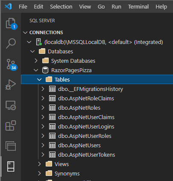Image resolution: width=173 pixels, height=181 pixels.
Task: Open the Terminal menu
Action: pos(138,6)
